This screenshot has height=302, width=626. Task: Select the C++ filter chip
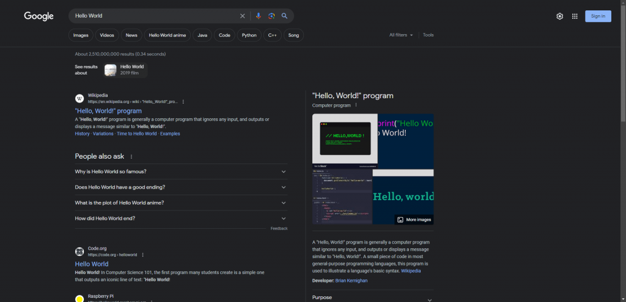tap(272, 35)
